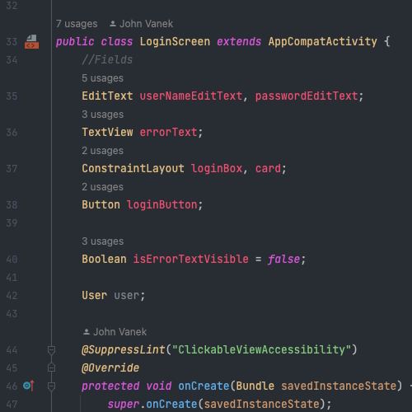Click the author person icon above the class declaration

[113, 24]
